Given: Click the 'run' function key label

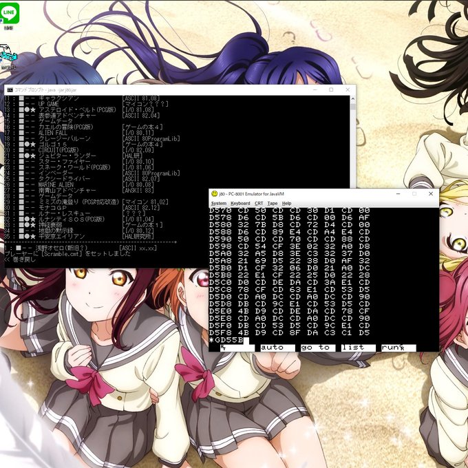Looking at the screenshot, I should click(398, 348).
